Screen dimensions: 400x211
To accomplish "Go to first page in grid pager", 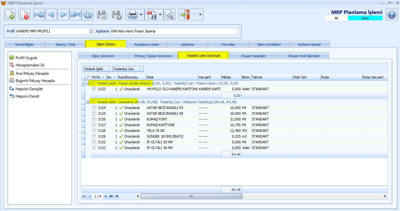I will [84, 196].
